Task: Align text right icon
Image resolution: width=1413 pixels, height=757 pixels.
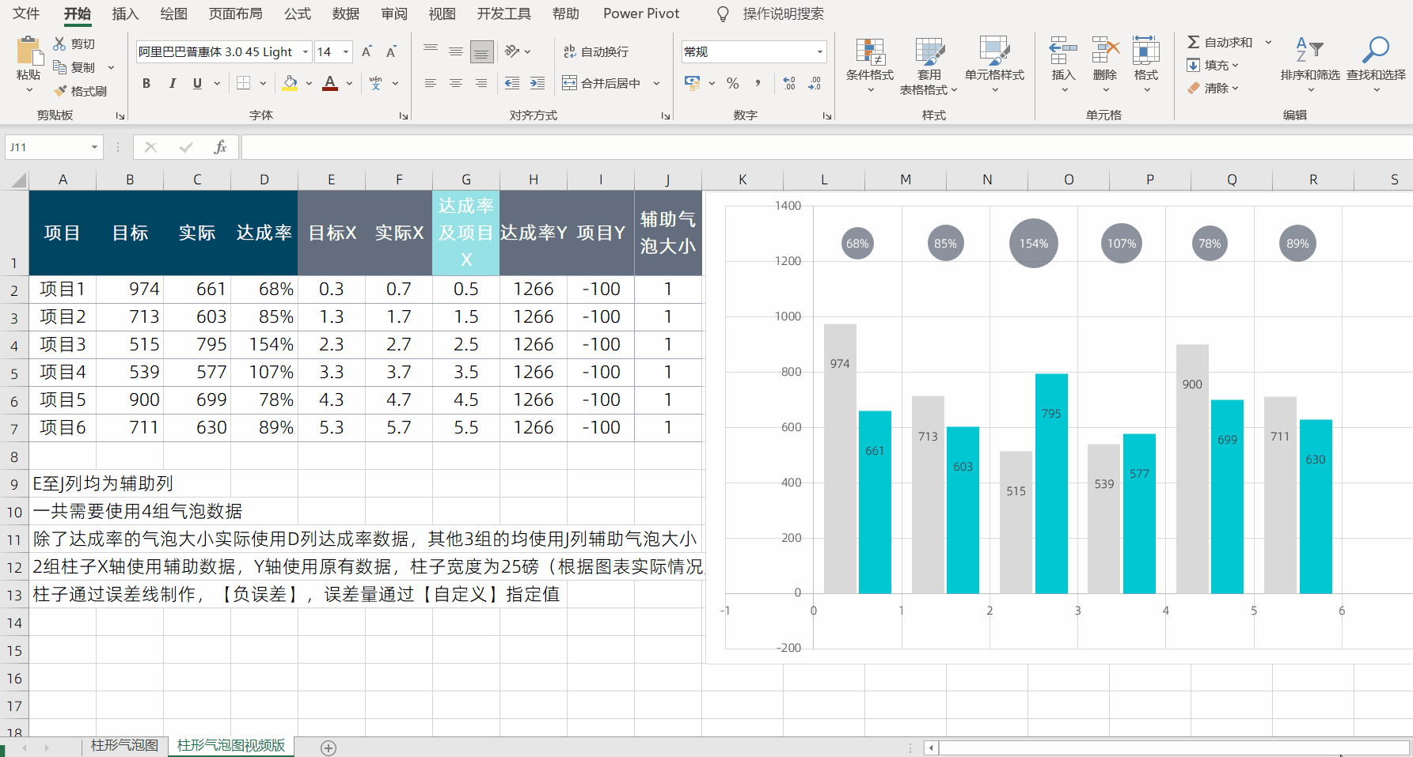Action: 481,83
